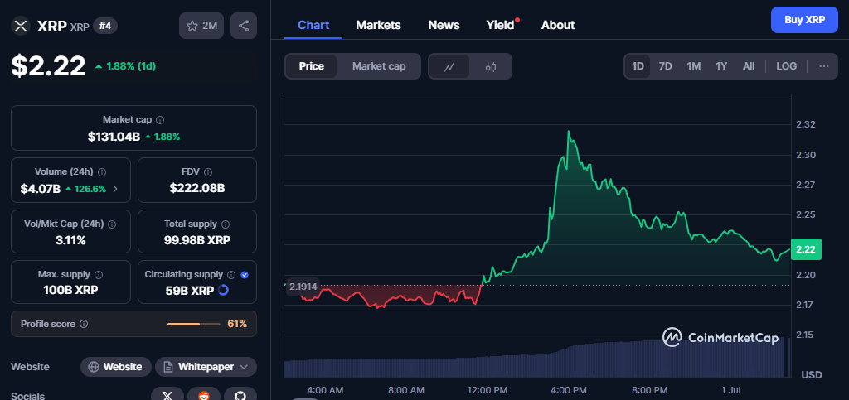Image resolution: width=849 pixels, height=400 pixels.
Task: Click the XRP coin logo icon
Action: pyautogui.click(x=21, y=26)
